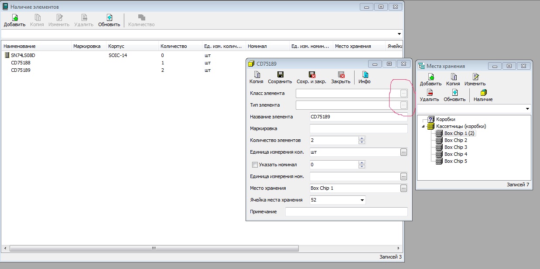540x269 pixels.
Task: Open the Единица измерения ном. browse button
Action: 403,176
